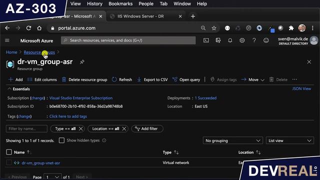Click Add filter
Viewport: 320px width, 180px height.
(147, 129)
